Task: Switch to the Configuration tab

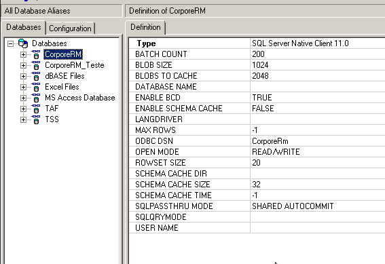Action: click(x=70, y=29)
